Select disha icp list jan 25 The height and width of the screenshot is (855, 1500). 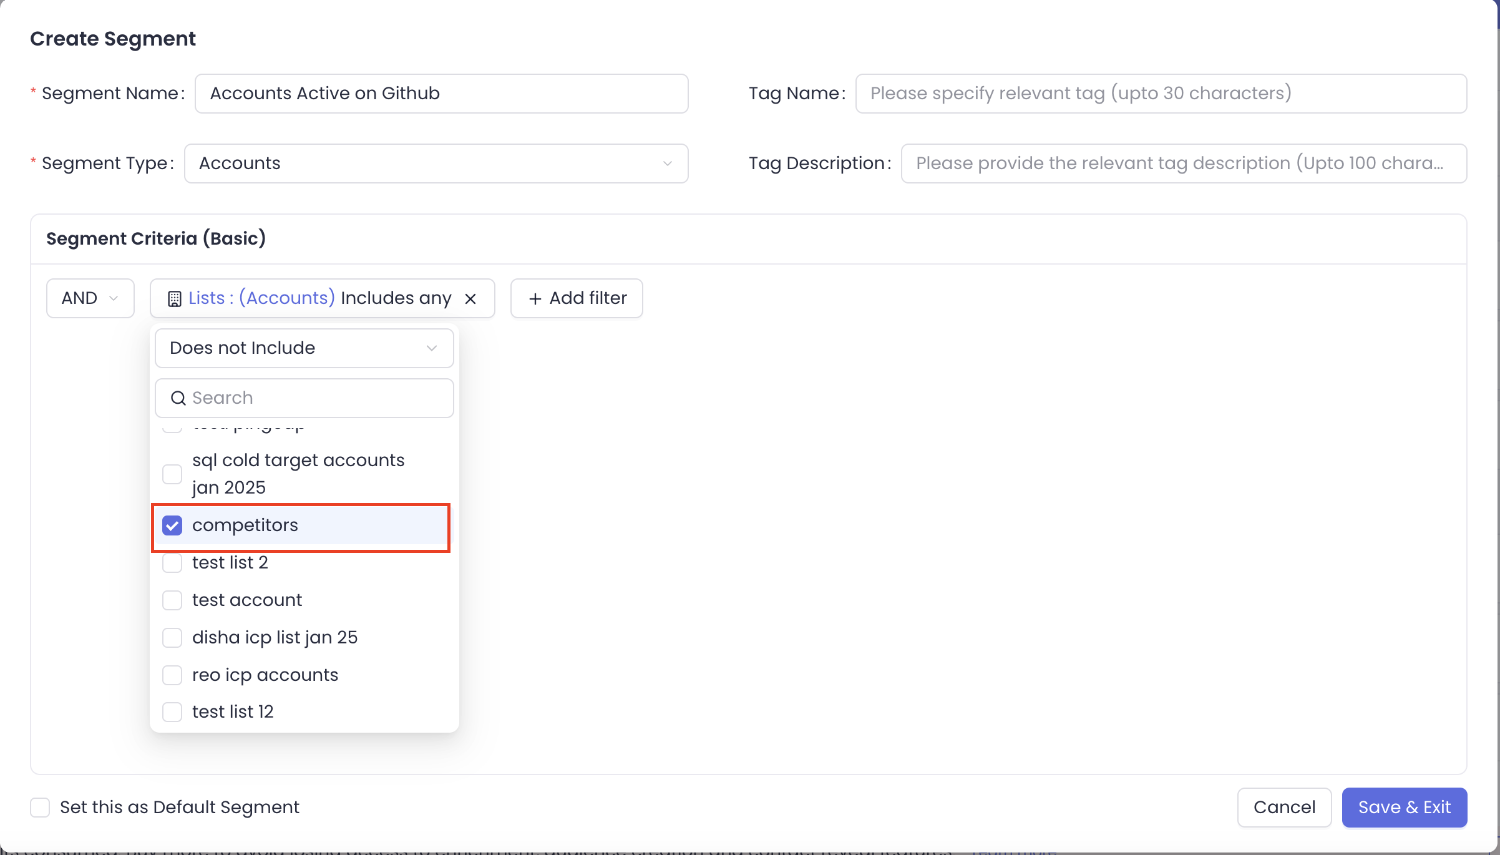tap(275, 637)
